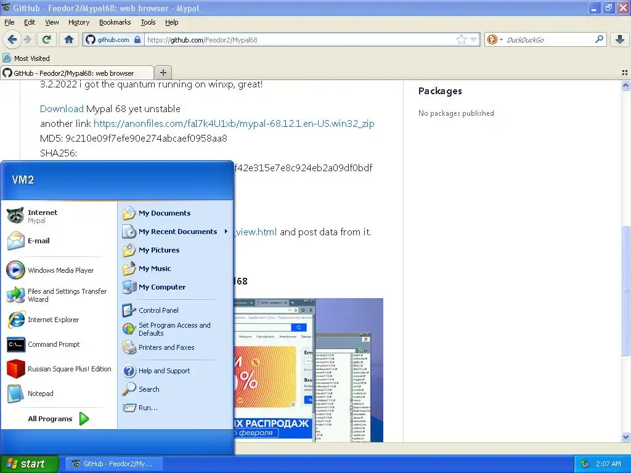Open the History menu

coord(78,22)
